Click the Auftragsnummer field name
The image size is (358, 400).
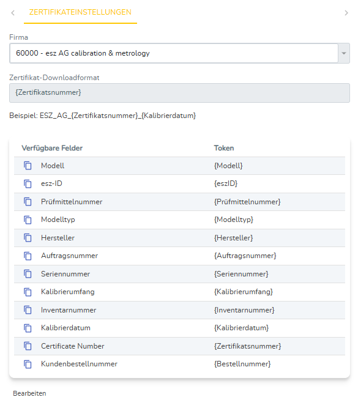tap(69, 256)
